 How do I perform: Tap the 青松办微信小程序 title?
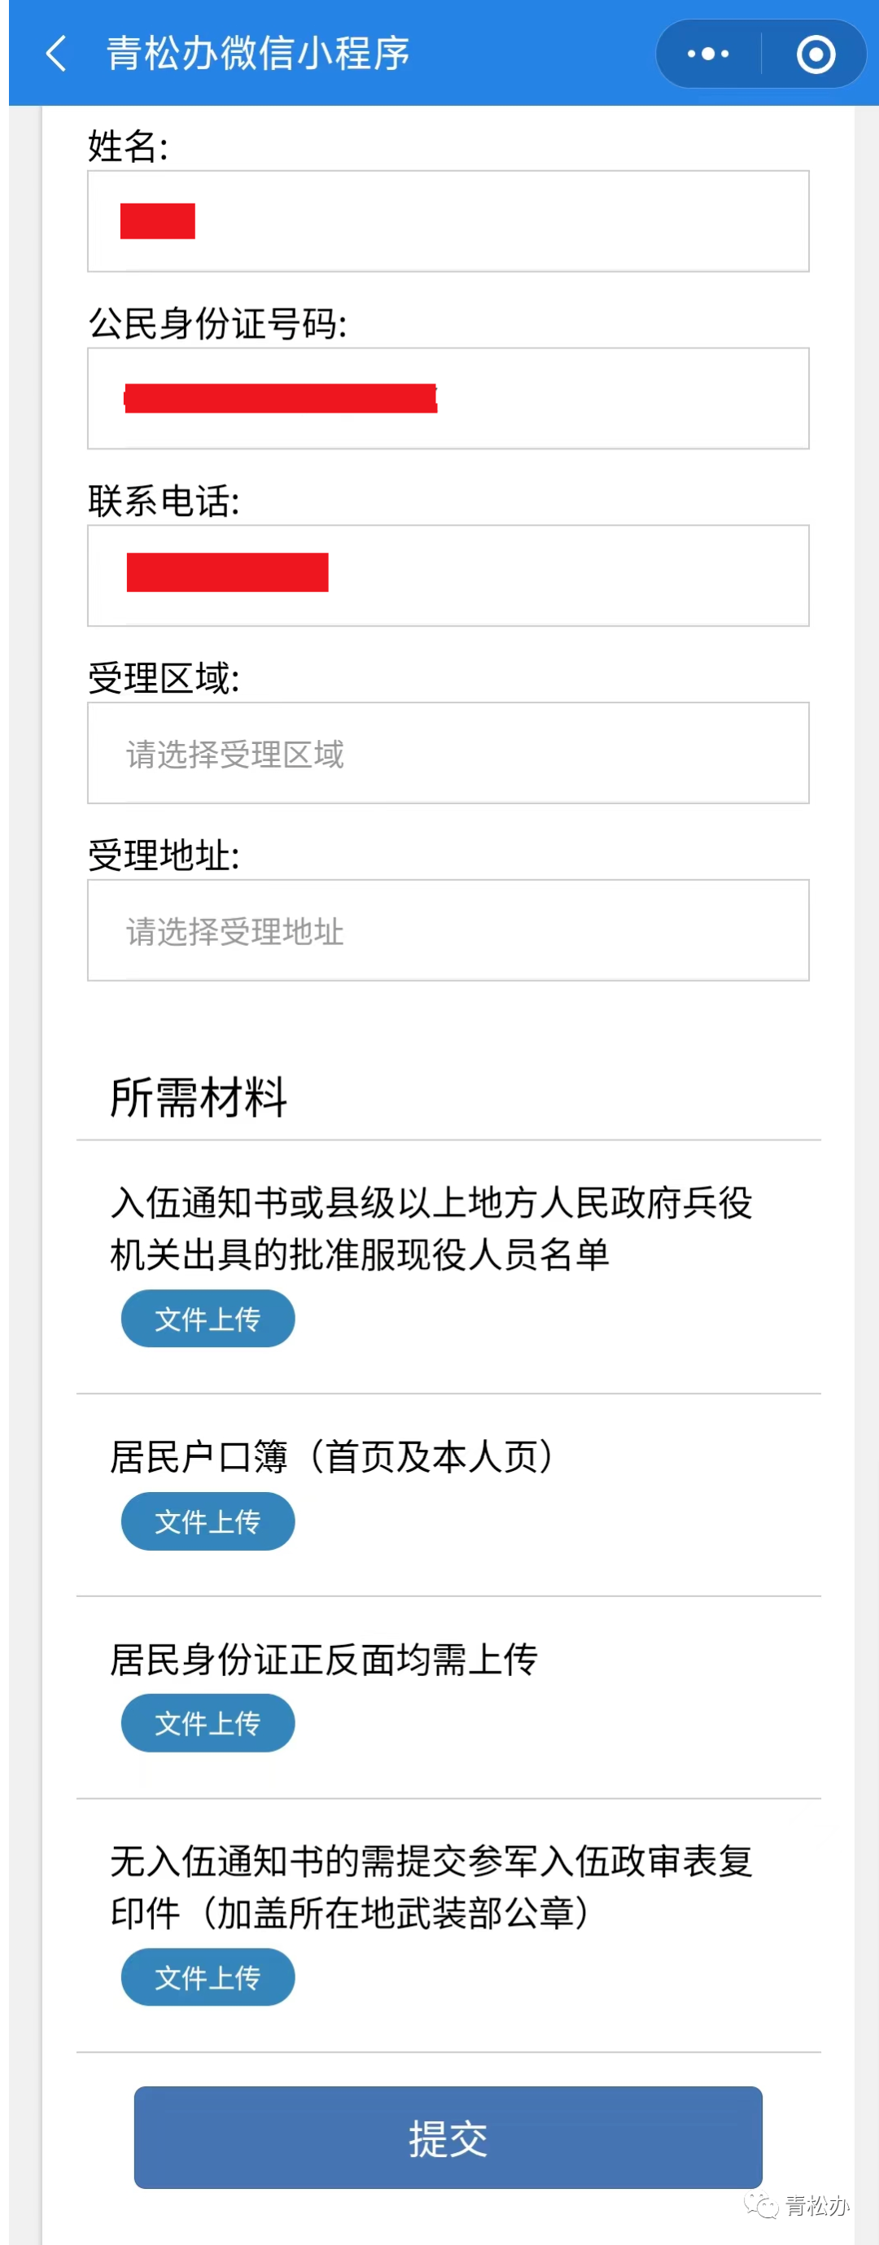[x=258, y=53]
